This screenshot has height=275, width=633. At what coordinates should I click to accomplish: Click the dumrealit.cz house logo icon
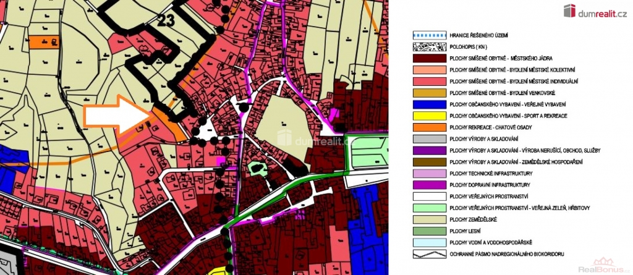(x=569, y=11)
